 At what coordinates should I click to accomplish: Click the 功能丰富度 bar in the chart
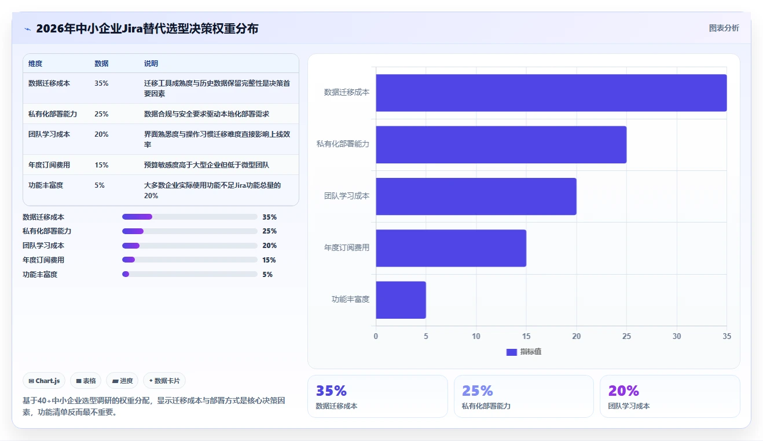pyautogui.click(x=401, y=300)
